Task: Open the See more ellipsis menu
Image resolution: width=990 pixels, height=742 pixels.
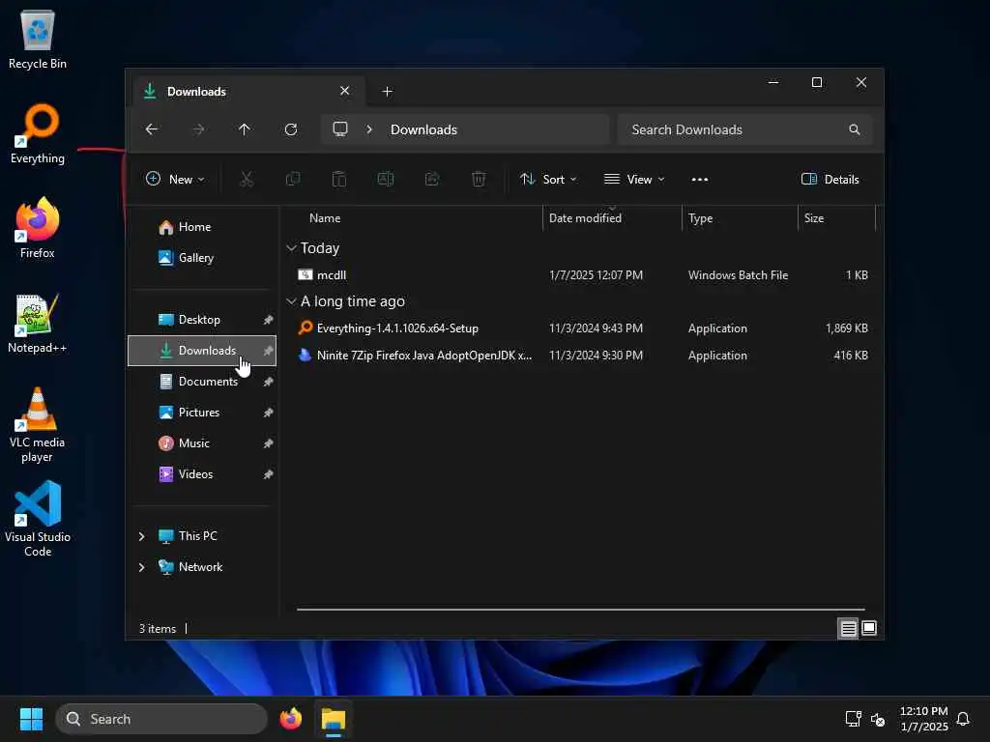Action: (700, 179)
